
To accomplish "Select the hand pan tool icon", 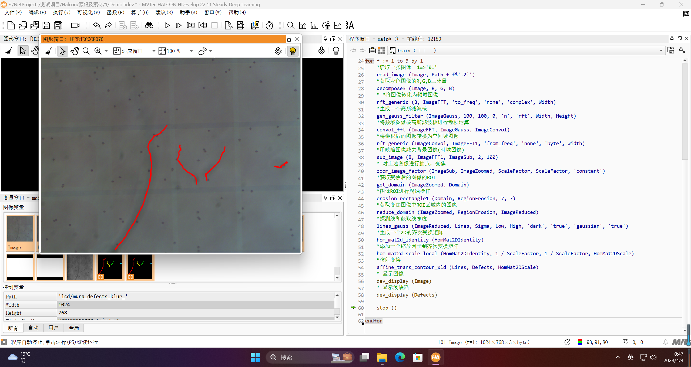I will coord(74,51).
